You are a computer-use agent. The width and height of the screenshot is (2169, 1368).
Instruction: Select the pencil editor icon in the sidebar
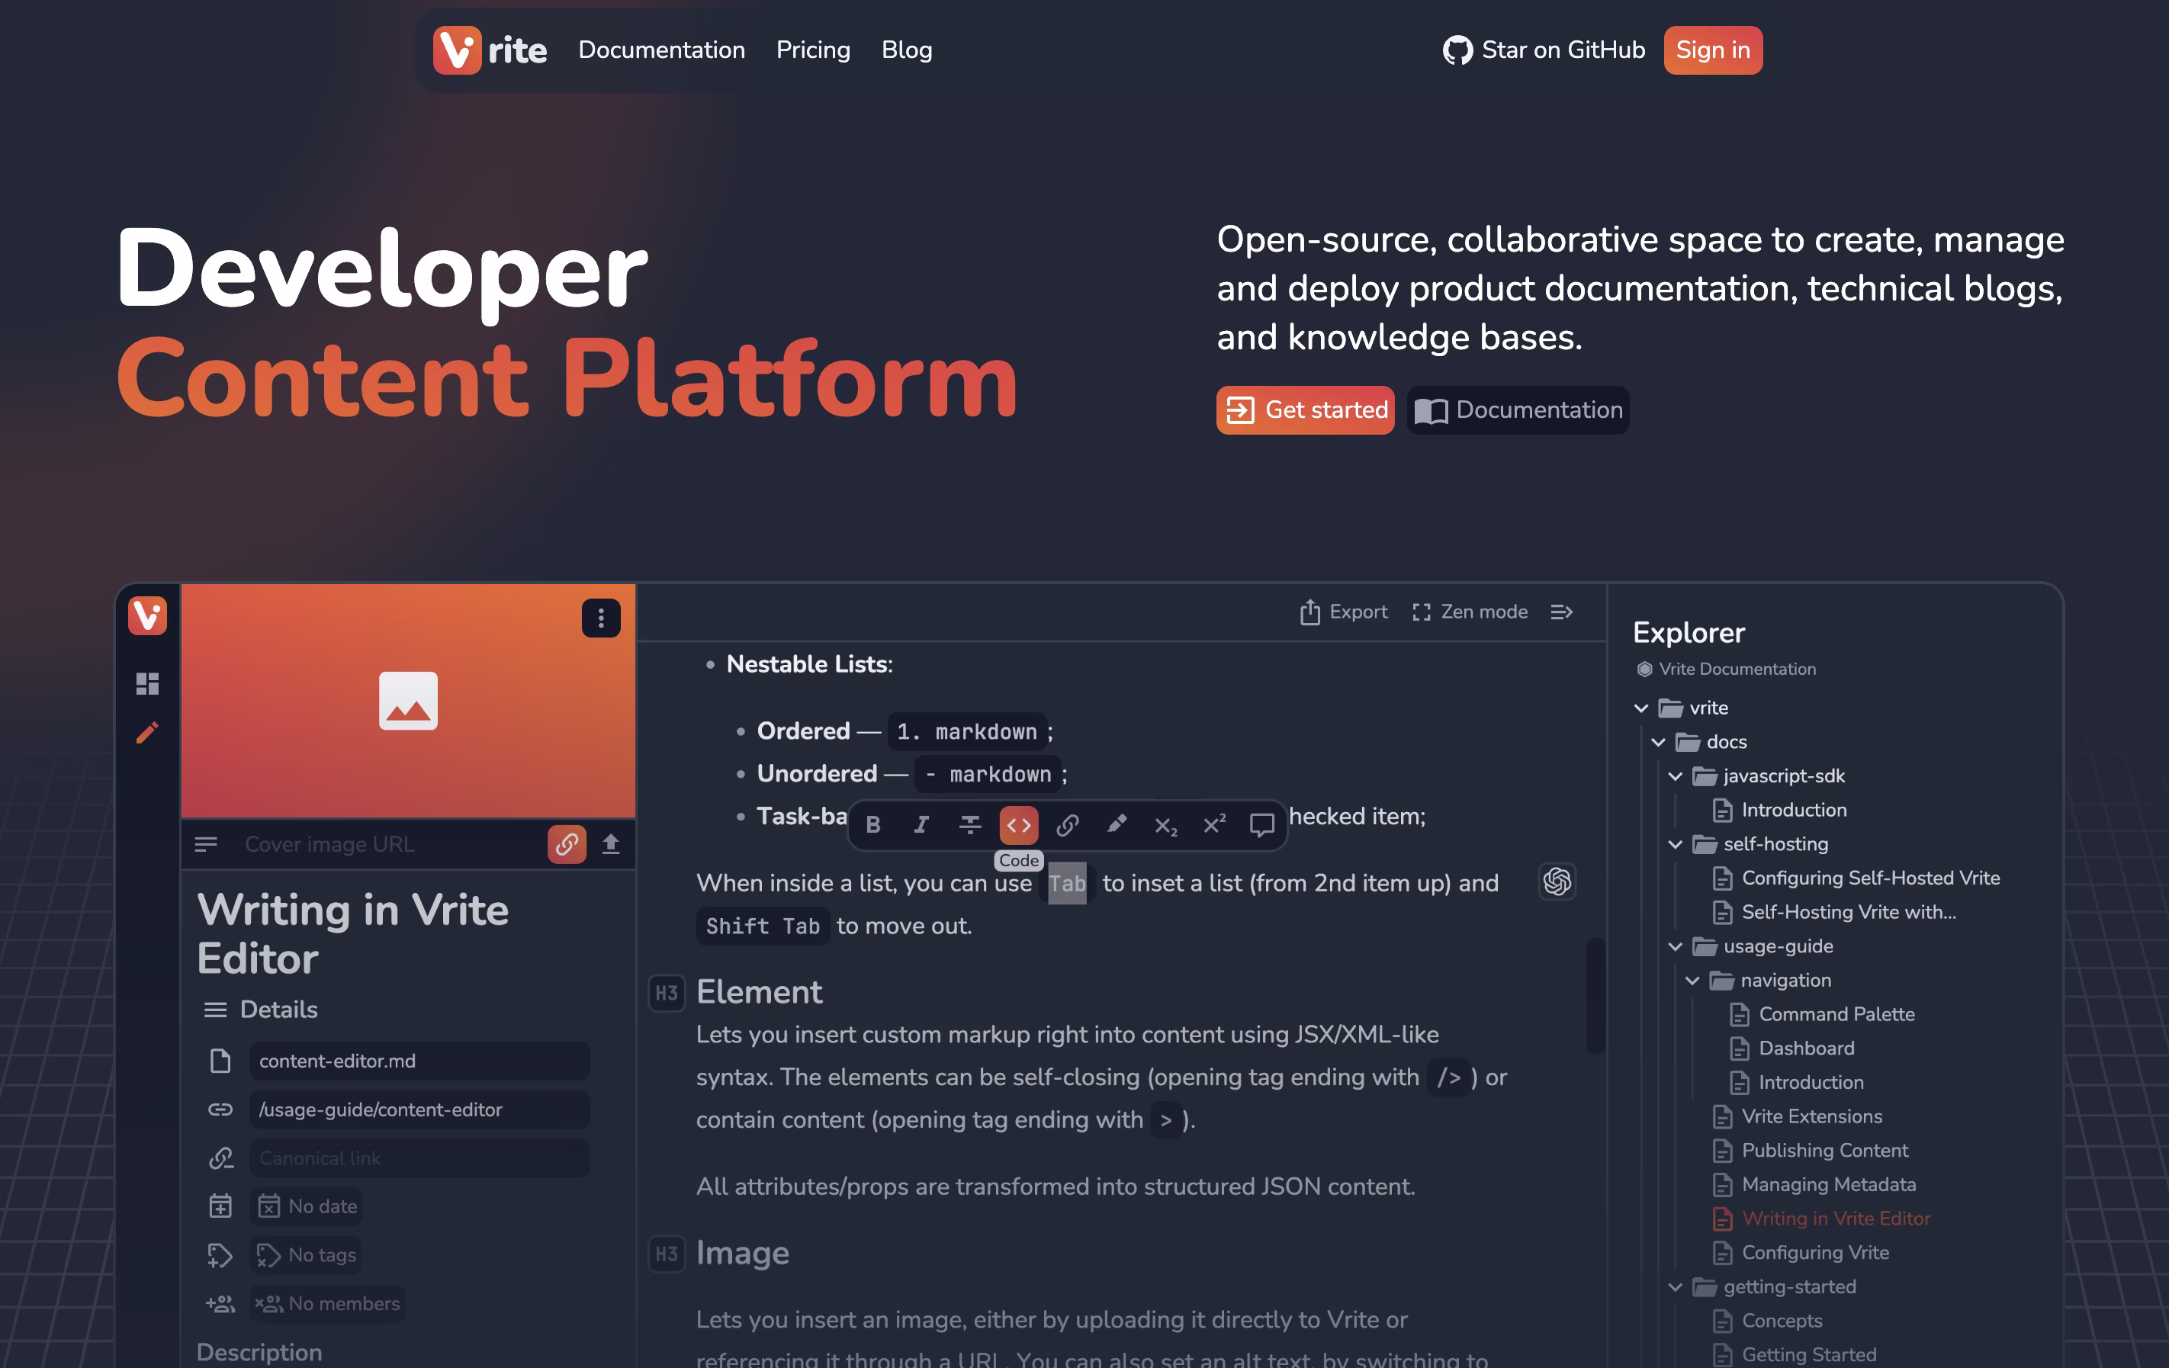point(147,732)
